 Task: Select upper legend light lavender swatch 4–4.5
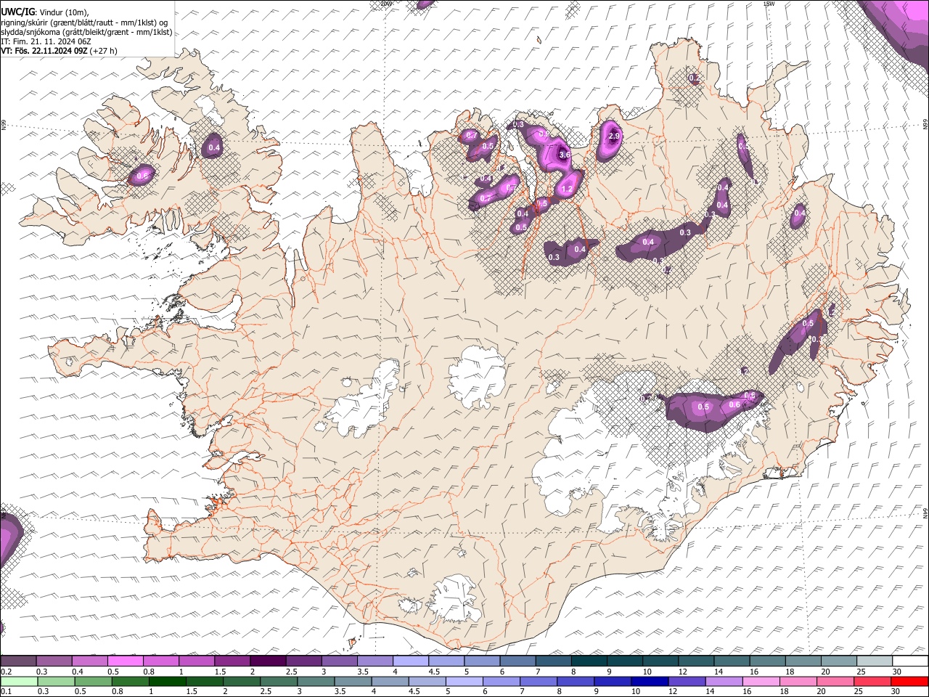(x=410, y=661)
